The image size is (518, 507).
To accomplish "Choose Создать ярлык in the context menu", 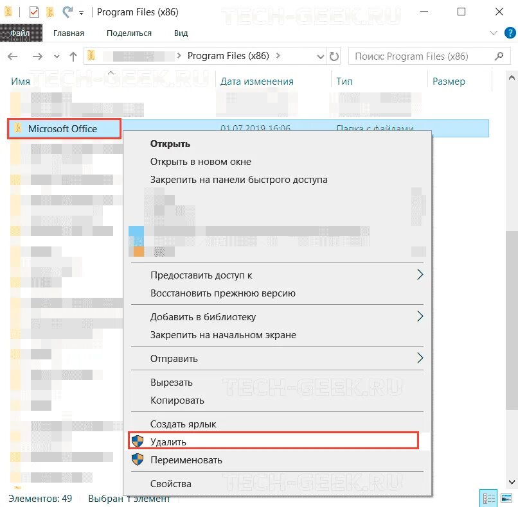I will pyautogui.click(x=183, y=425).
